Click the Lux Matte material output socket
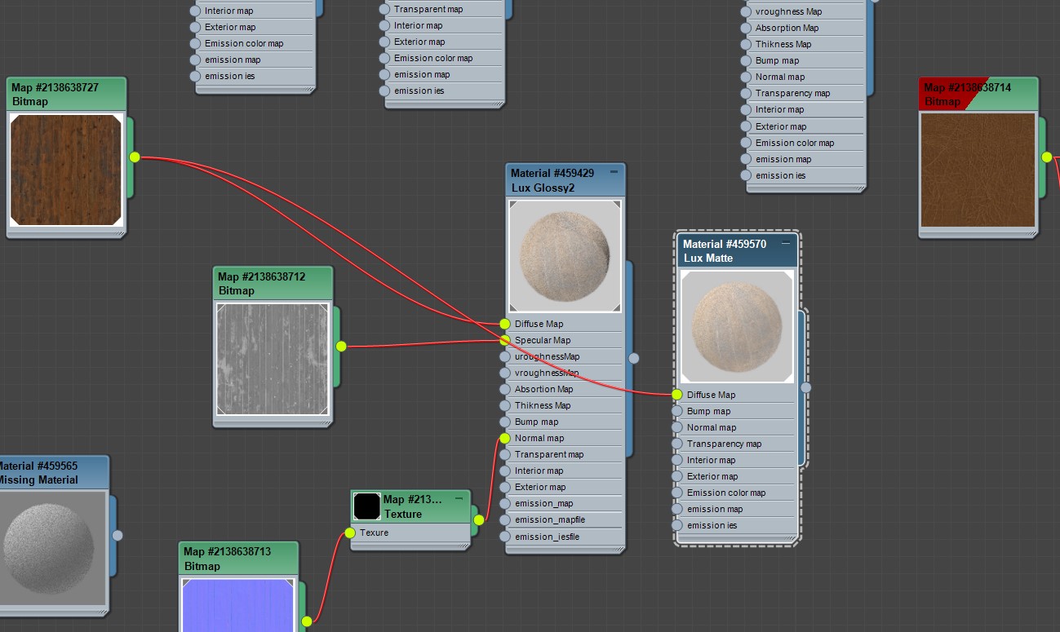1060x632 pixels. pos(806,387)
